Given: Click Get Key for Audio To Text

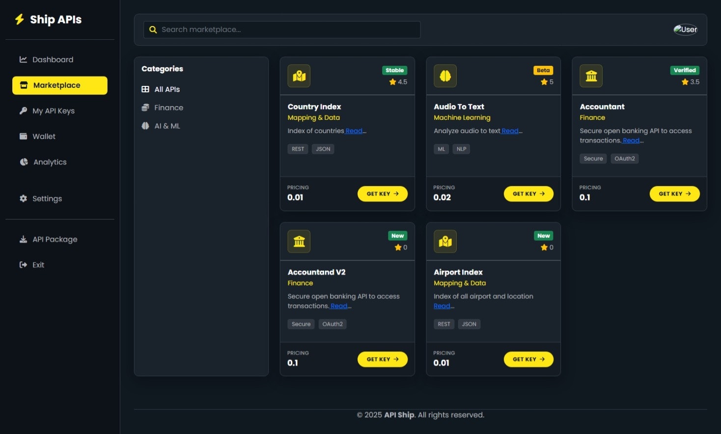Looking at the screenshot, I should (x=528, y=193).
